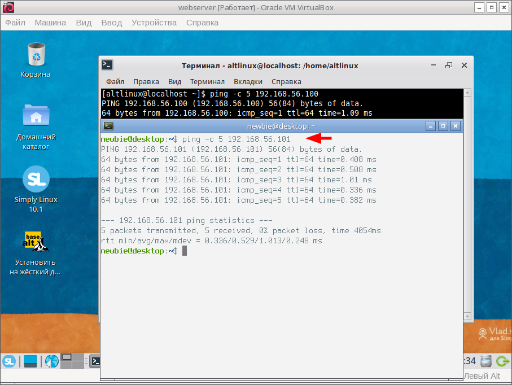The height and width of the screenshot is (385, 512).
Task: Close the Терминал altlinux window
Action: point(465,65)
